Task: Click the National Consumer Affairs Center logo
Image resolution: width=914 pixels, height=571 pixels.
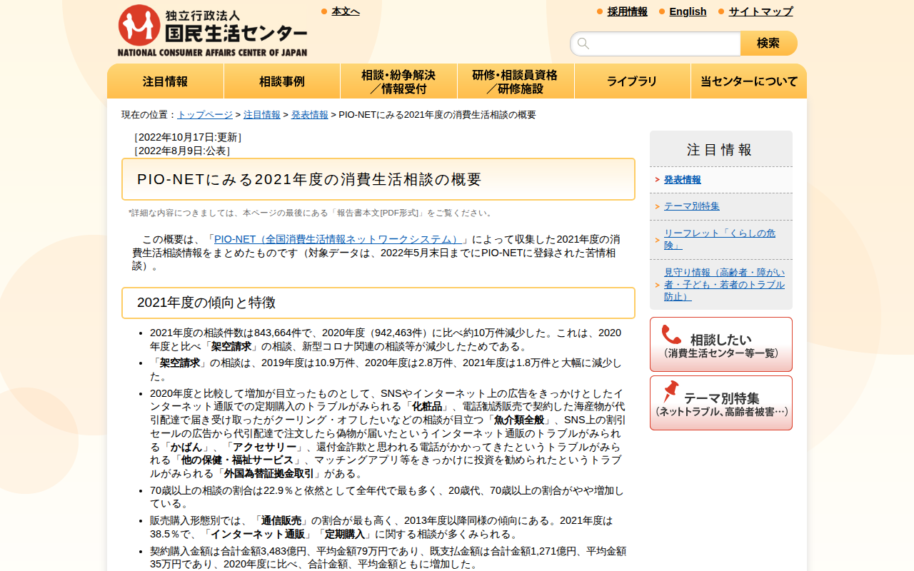Action: (x=213, y=31)
